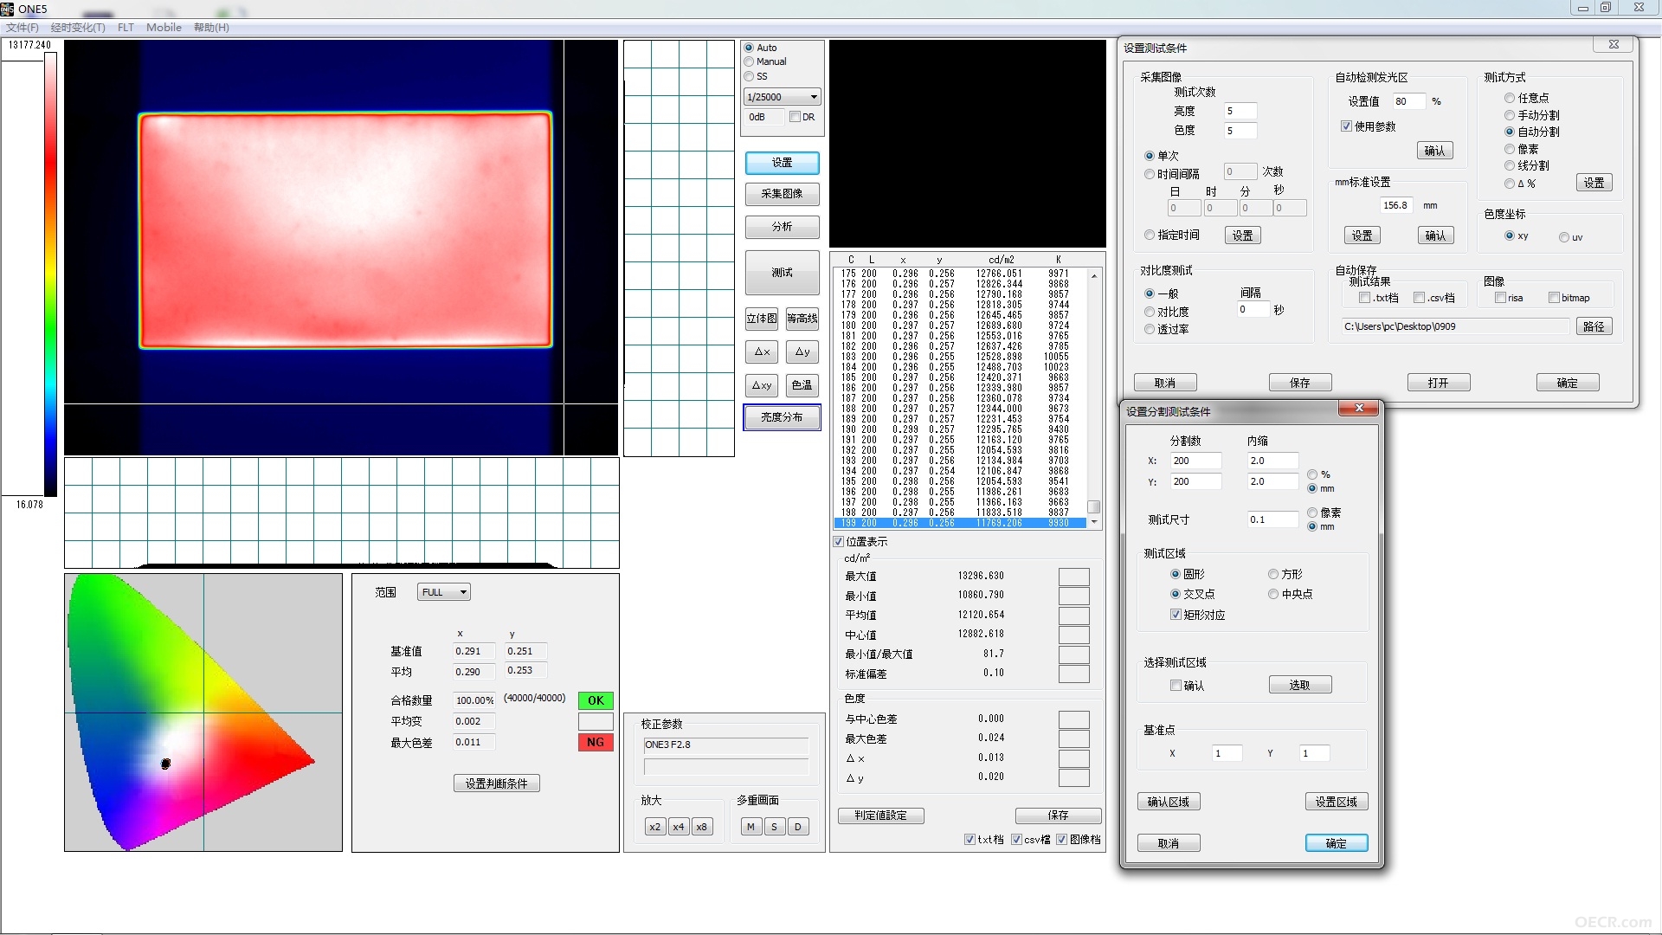Click the Δy chromaticity button
Viewport: 1662px width, 935px height.
(802, 351)
